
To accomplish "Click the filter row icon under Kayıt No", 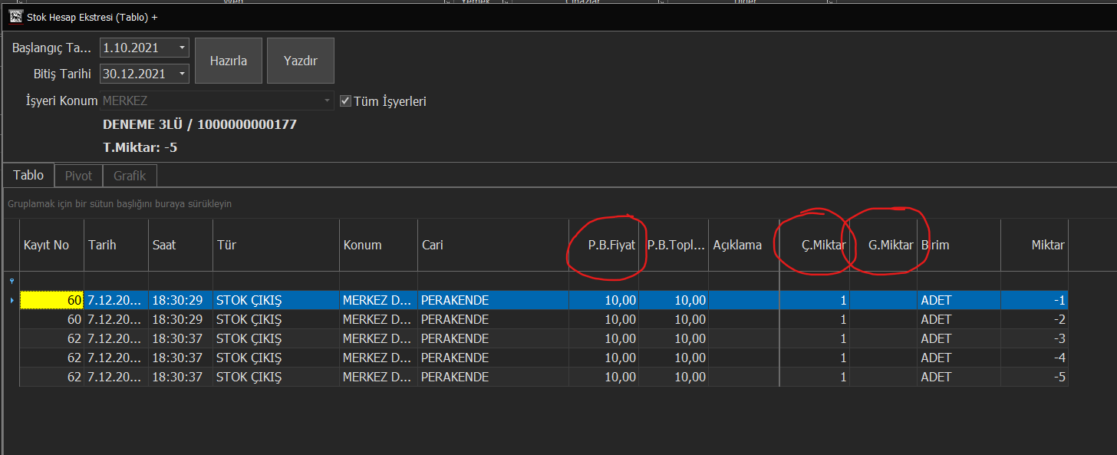I will 11,281.
